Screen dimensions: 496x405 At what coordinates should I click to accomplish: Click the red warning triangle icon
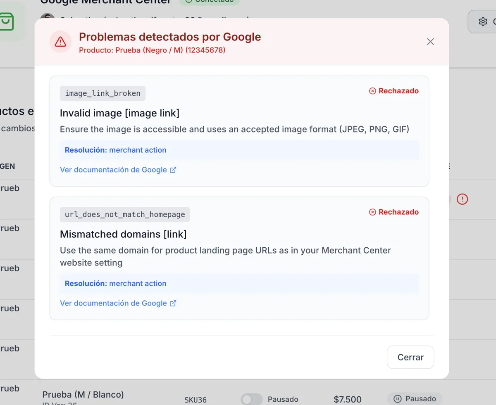click(x=60, y=42)
